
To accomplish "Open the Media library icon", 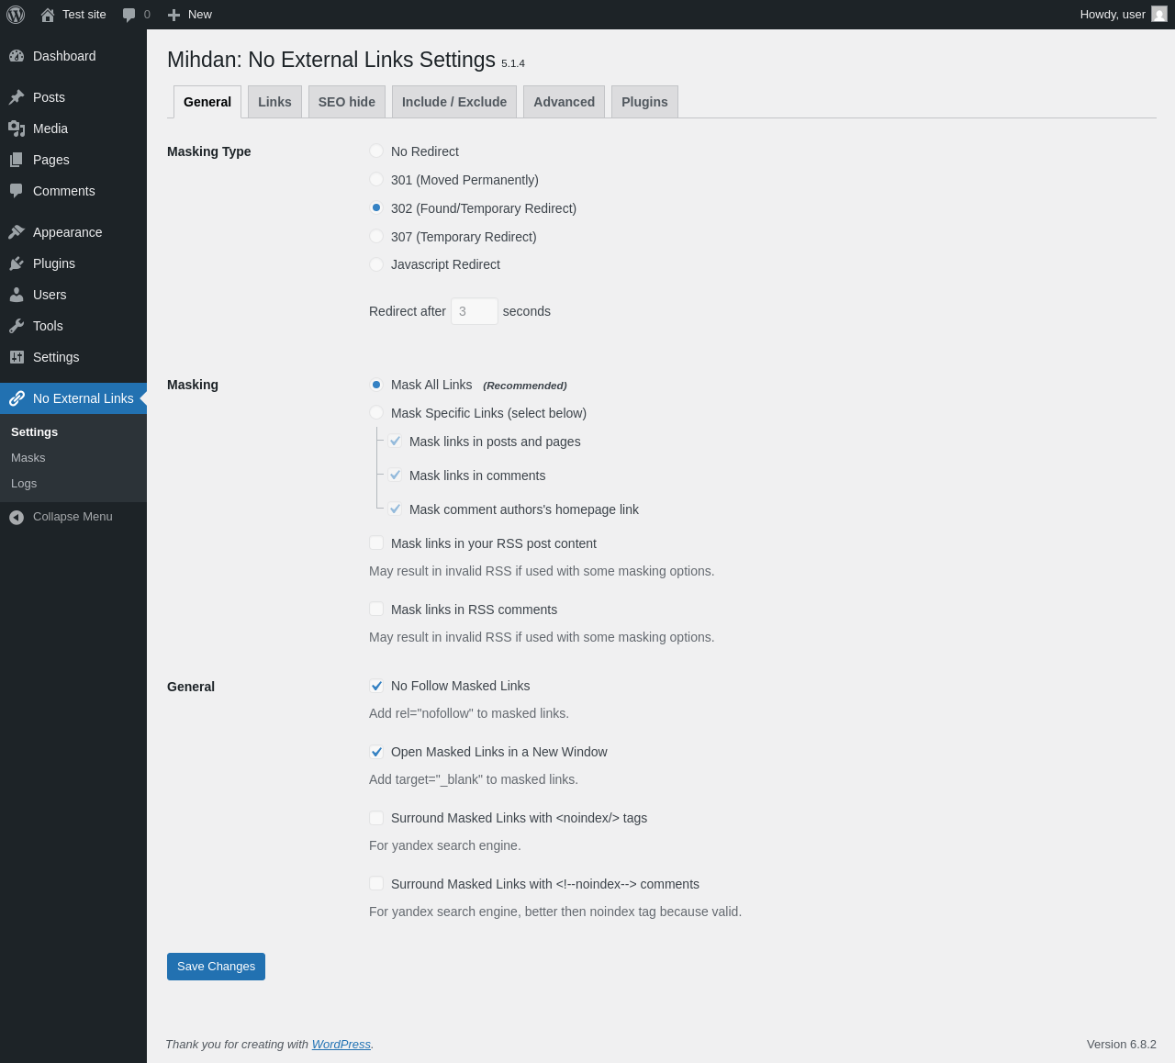I will tap(17, 129).
